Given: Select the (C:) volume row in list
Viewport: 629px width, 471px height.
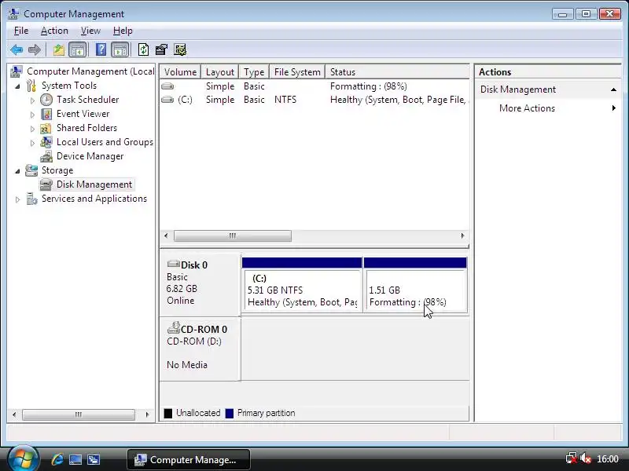Looking at the screenshot, I should (x=314, y=100).
